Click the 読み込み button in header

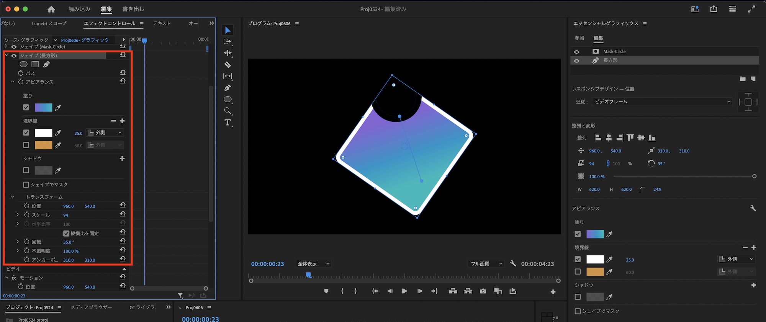tap(79, 9)
